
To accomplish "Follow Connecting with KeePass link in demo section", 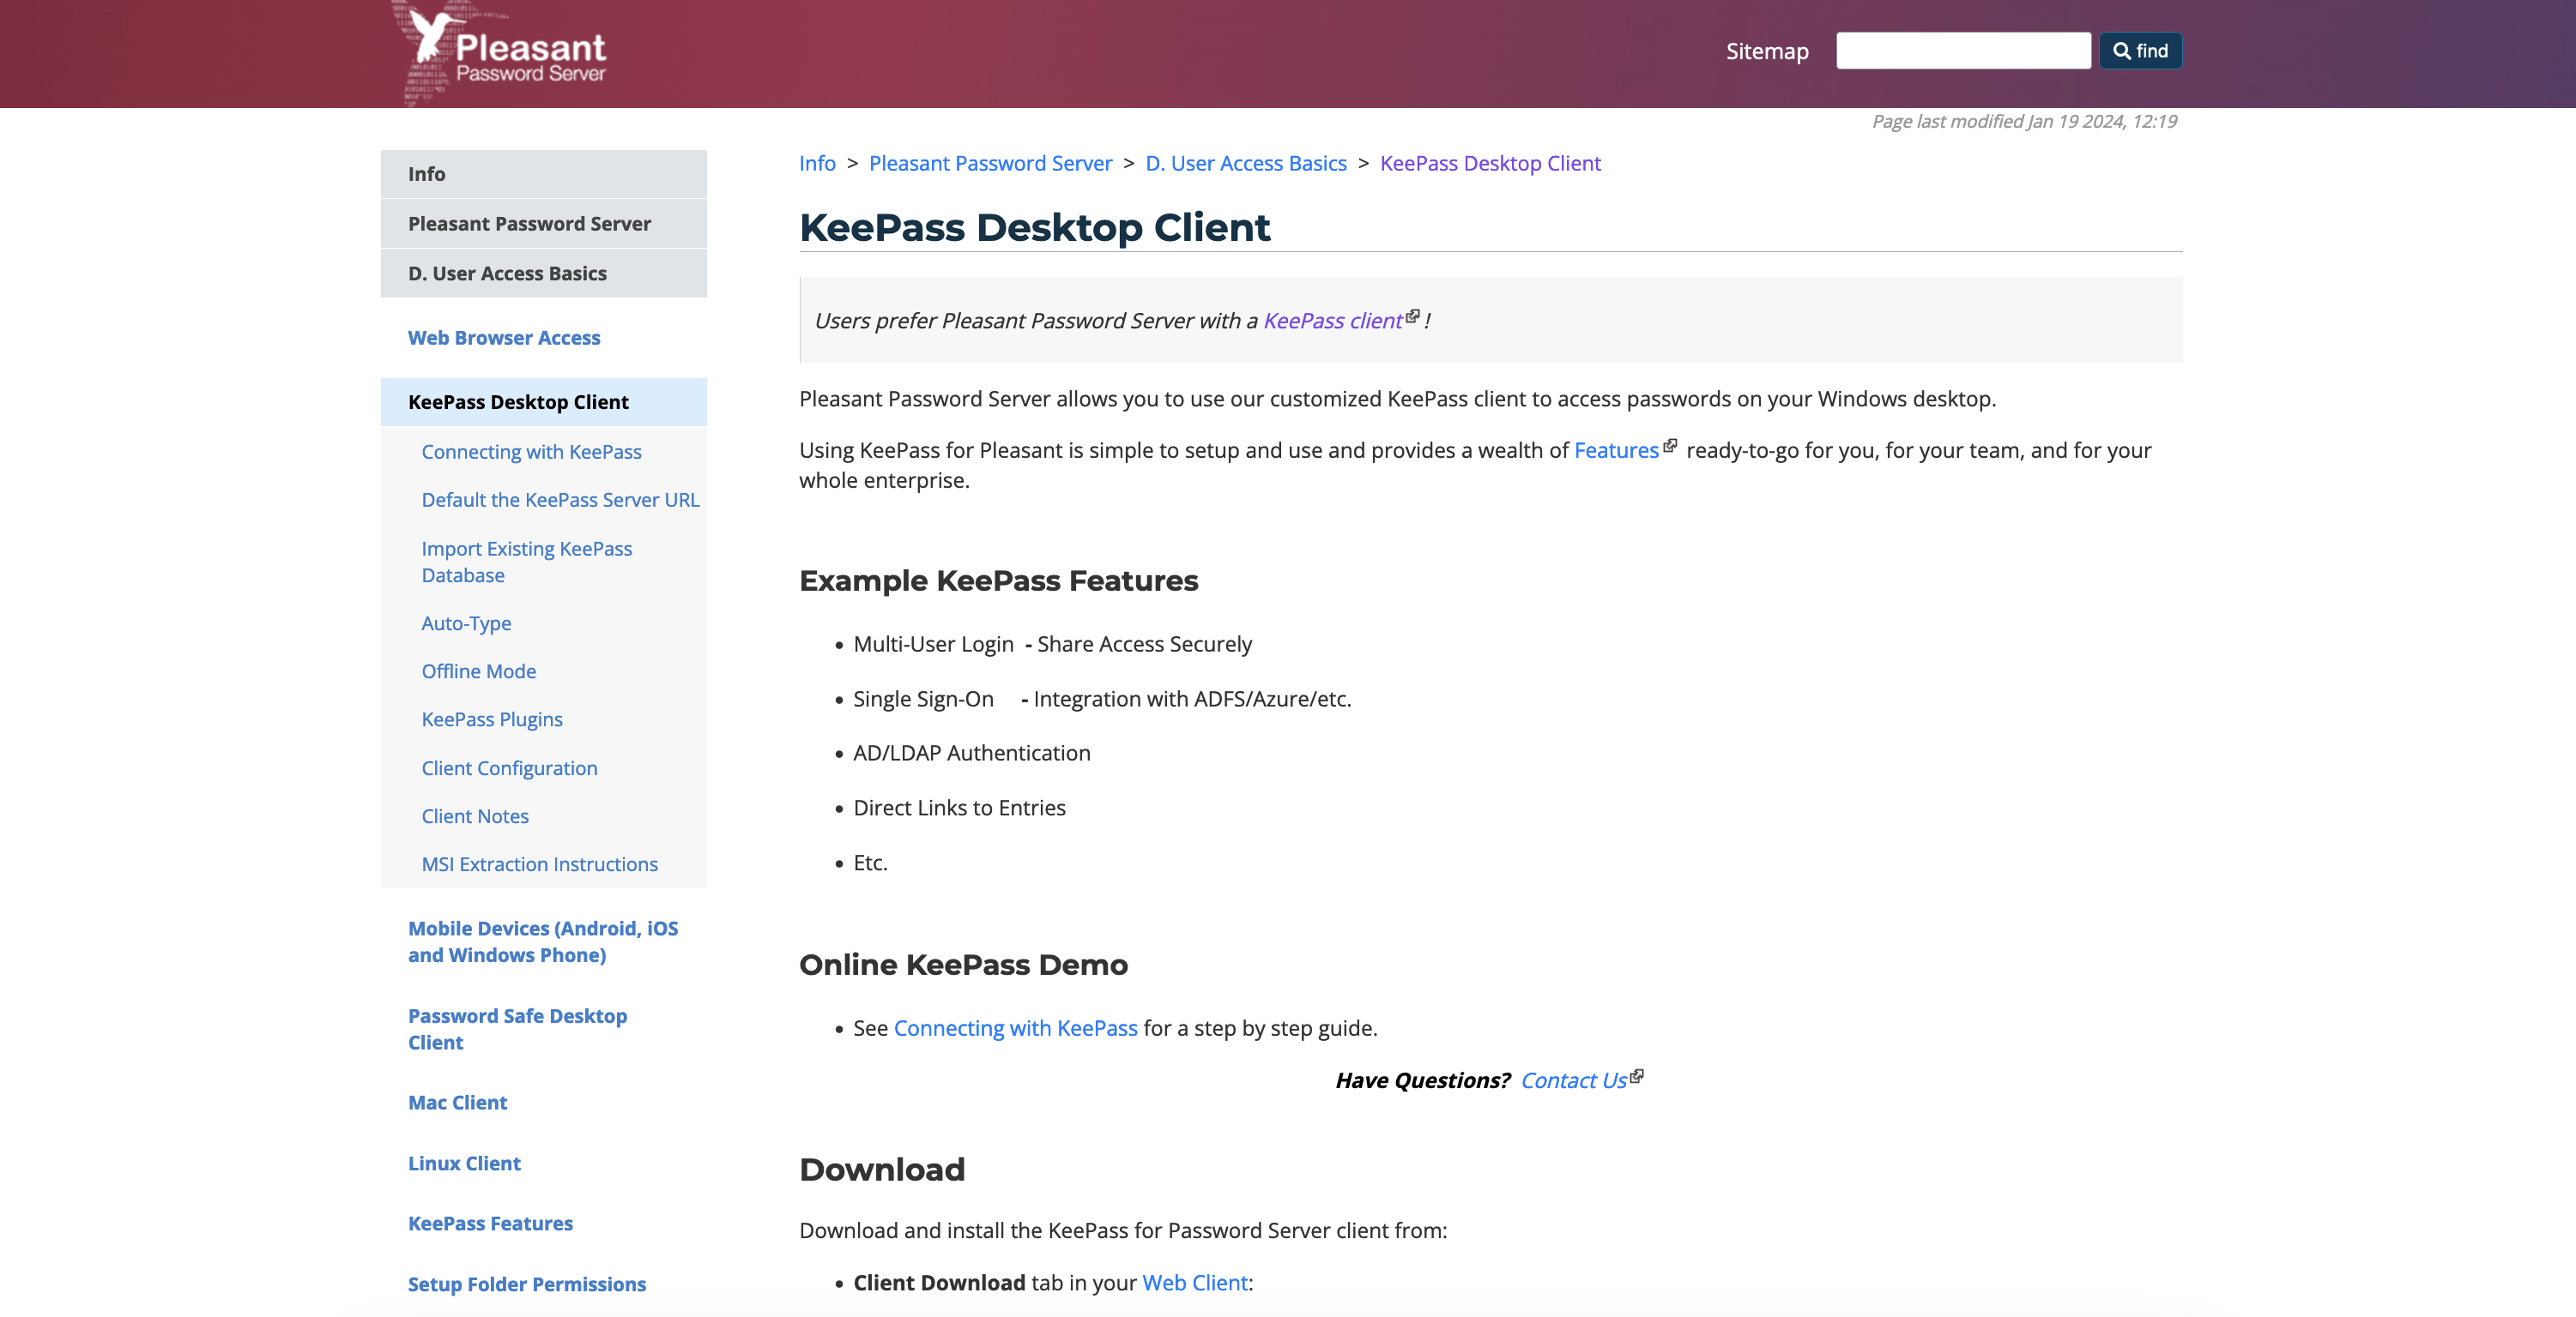I will [x=1015, y=1028].
